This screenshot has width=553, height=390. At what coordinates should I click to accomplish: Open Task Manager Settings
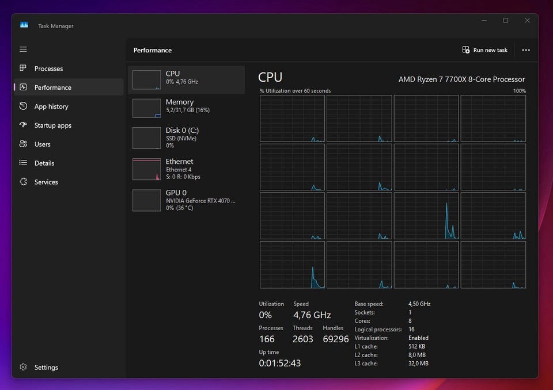[x=69, y=367]
